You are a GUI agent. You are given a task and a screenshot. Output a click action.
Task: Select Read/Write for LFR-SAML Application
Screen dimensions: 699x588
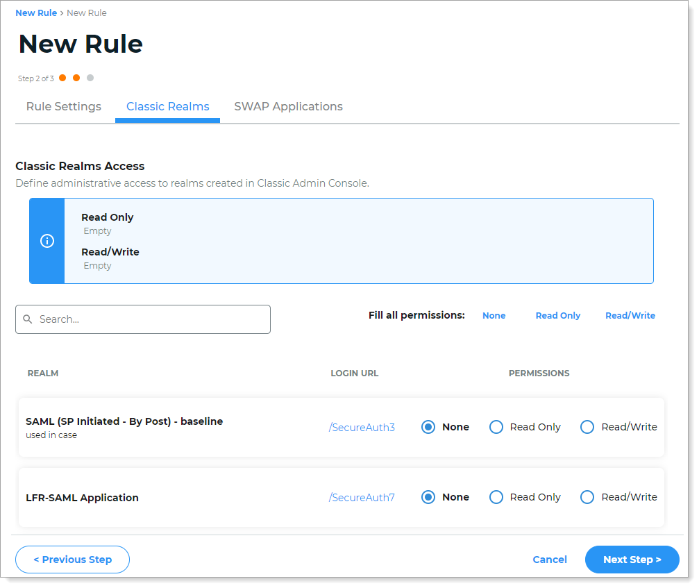pyautogui.click(x=587, y=497)
